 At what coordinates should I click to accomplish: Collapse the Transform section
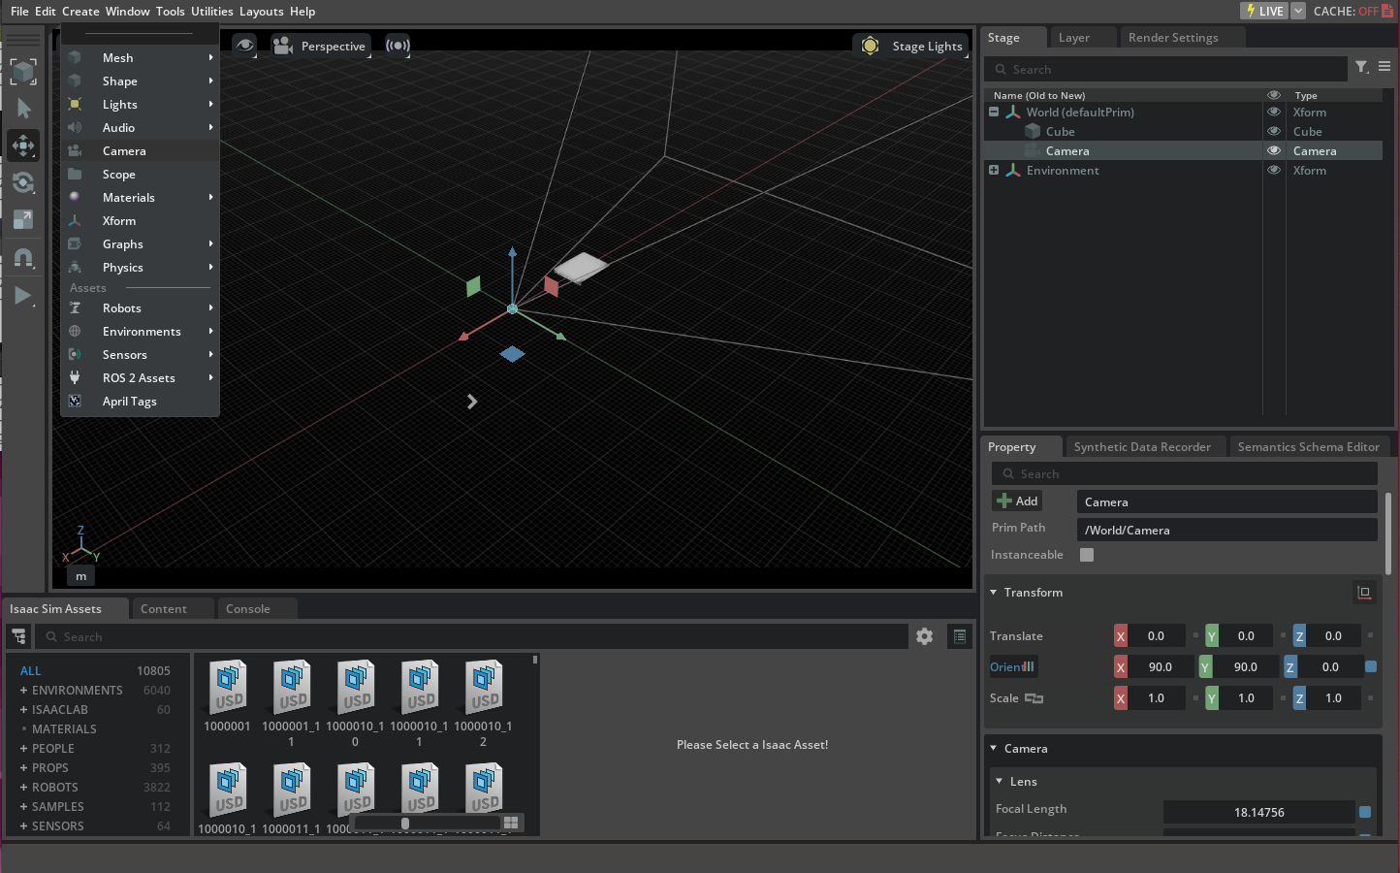click(x=993, y=592)
